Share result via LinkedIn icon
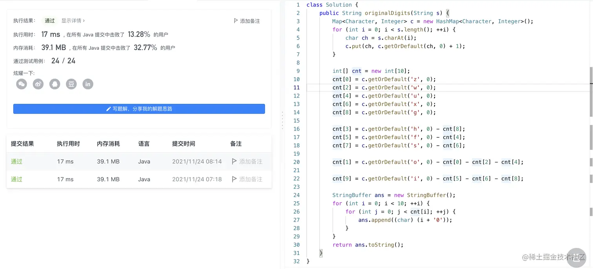The width and height of the screenshot is (593, 269). 88,84
